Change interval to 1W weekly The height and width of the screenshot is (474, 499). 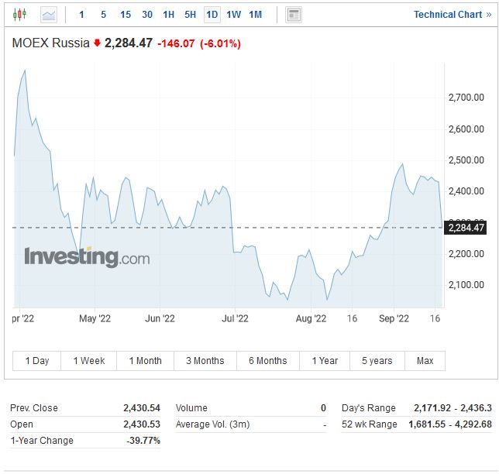pos(233,15)
